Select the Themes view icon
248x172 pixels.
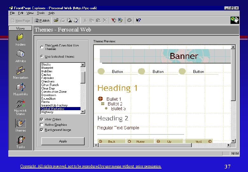pos(21,123)
